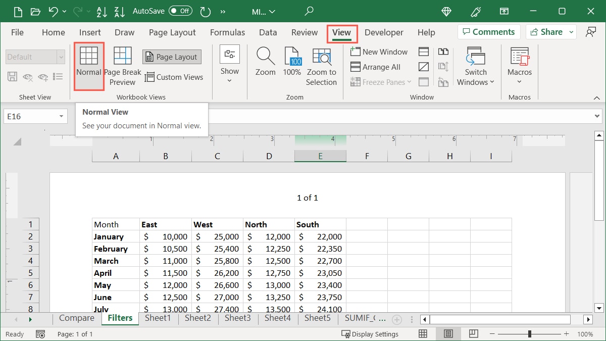Split the worksheet window
The image size is (606, 341).
423,51
